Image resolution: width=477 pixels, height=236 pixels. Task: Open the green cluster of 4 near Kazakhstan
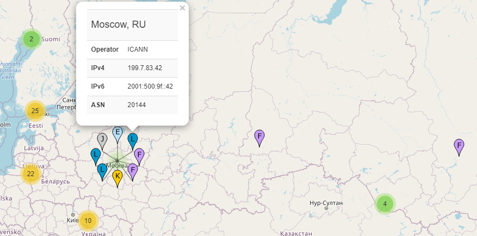385,204
